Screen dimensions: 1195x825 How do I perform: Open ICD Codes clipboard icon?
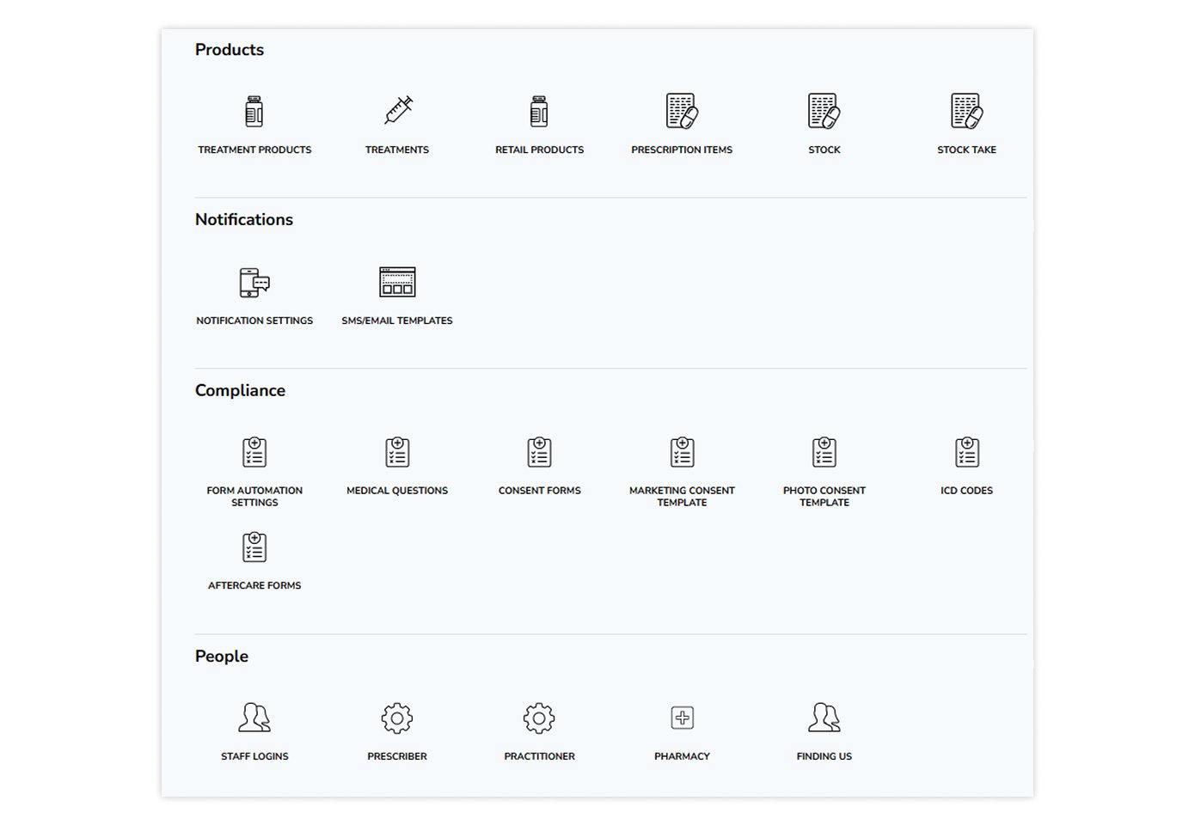(x=966, y=452)
